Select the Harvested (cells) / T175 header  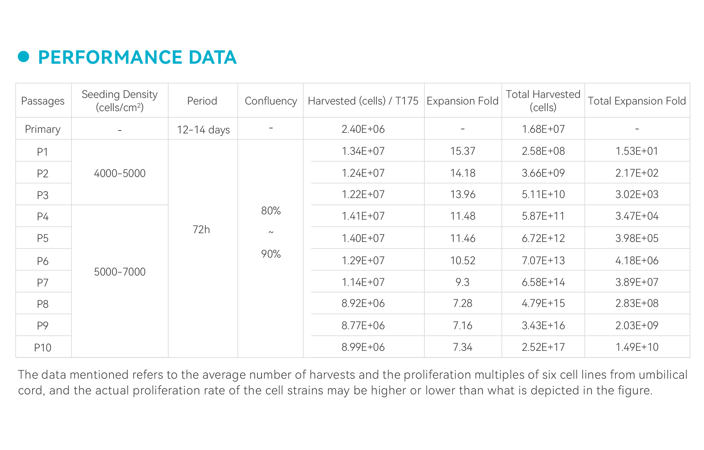click(363, 101)
